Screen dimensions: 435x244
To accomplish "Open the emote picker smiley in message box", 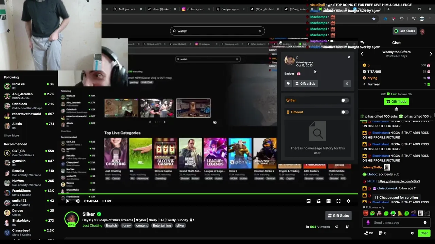I will click(x=425, y=223).
